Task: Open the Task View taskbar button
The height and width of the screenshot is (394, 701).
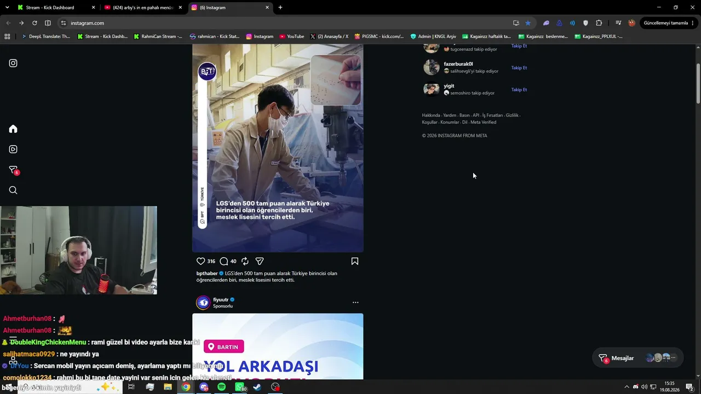Action: (x=131, y=387)
